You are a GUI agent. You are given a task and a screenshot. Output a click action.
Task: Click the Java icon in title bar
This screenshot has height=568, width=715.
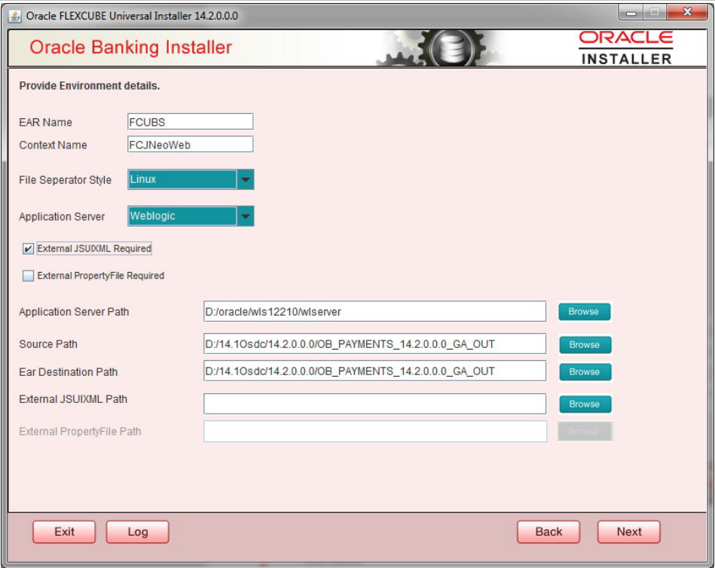pos(14,16)
